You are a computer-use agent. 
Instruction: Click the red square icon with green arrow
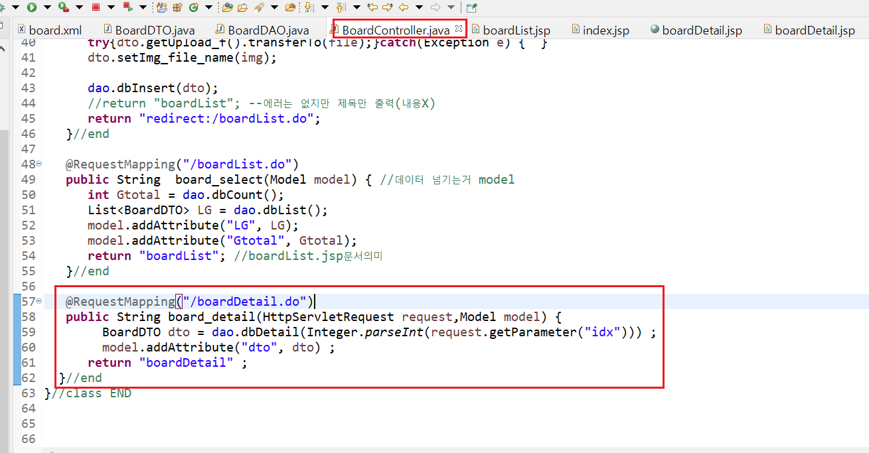[x=128, y=7]
